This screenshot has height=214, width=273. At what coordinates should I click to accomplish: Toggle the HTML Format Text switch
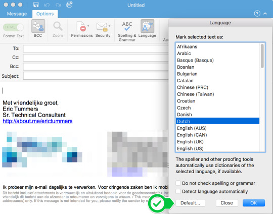pos(14,27)
